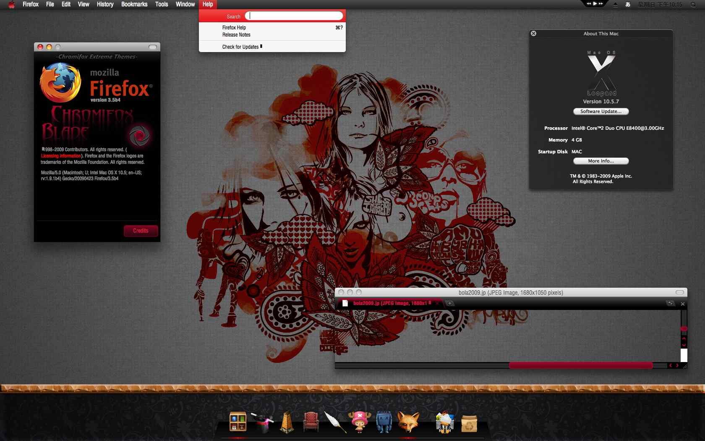705x441 pixels.
Task: Toggle toolbar pill in About Firefox window
Action: click(153, 47)
